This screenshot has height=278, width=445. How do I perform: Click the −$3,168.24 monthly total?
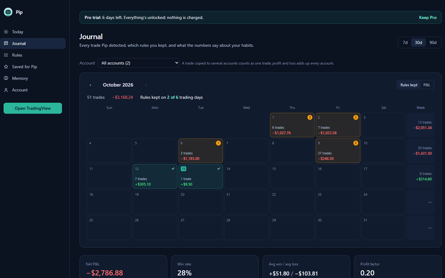pos(122,97)
